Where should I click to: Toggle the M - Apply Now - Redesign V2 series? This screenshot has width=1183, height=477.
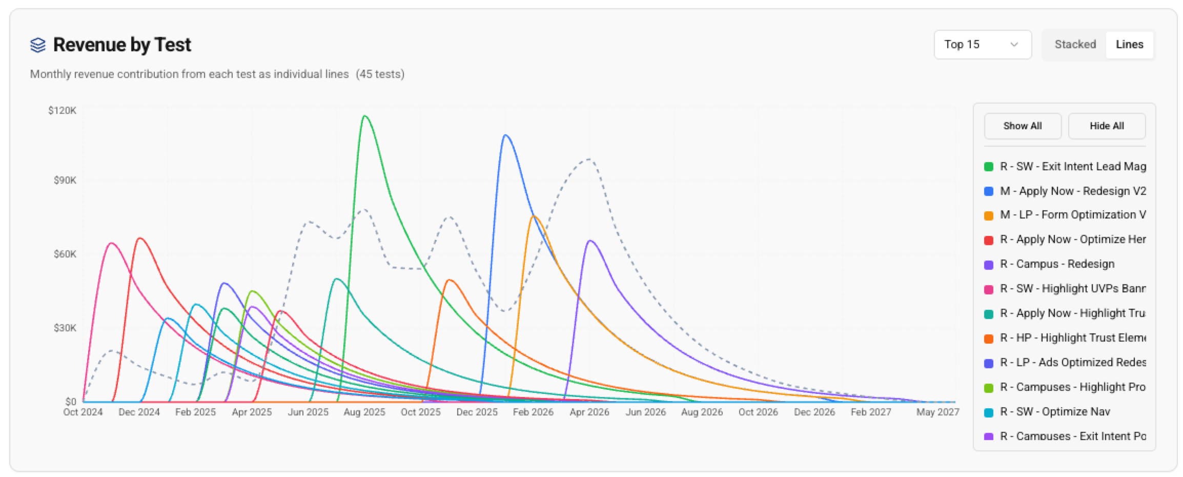1065,191
